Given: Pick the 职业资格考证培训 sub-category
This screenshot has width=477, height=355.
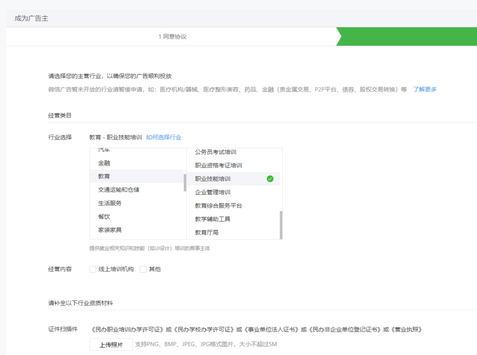Looking at the screenshot, I should 233,166.
